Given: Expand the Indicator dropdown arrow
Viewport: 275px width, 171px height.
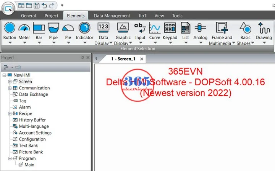Looking at the screenshot, I should pyautogui.click(x=85, y=43).
